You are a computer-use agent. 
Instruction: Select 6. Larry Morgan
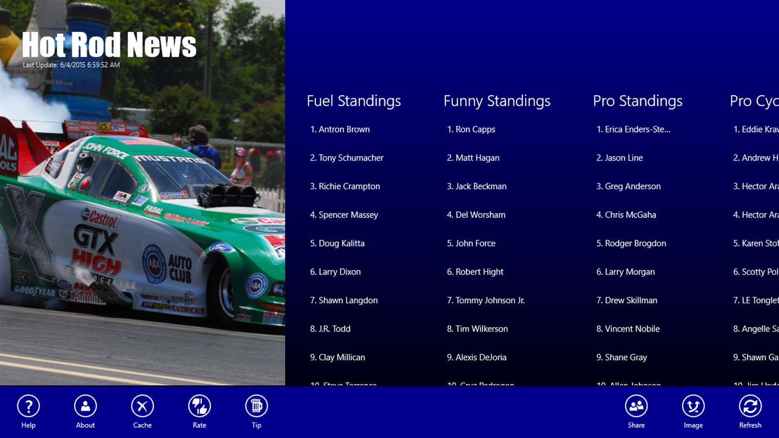625,272
